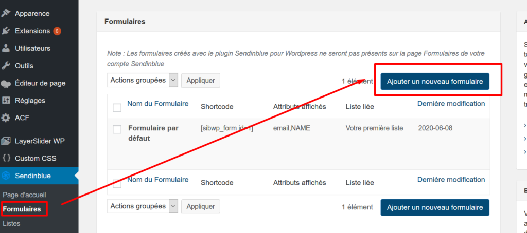Click the Outils wrench icon

click(x=6, y=66)
